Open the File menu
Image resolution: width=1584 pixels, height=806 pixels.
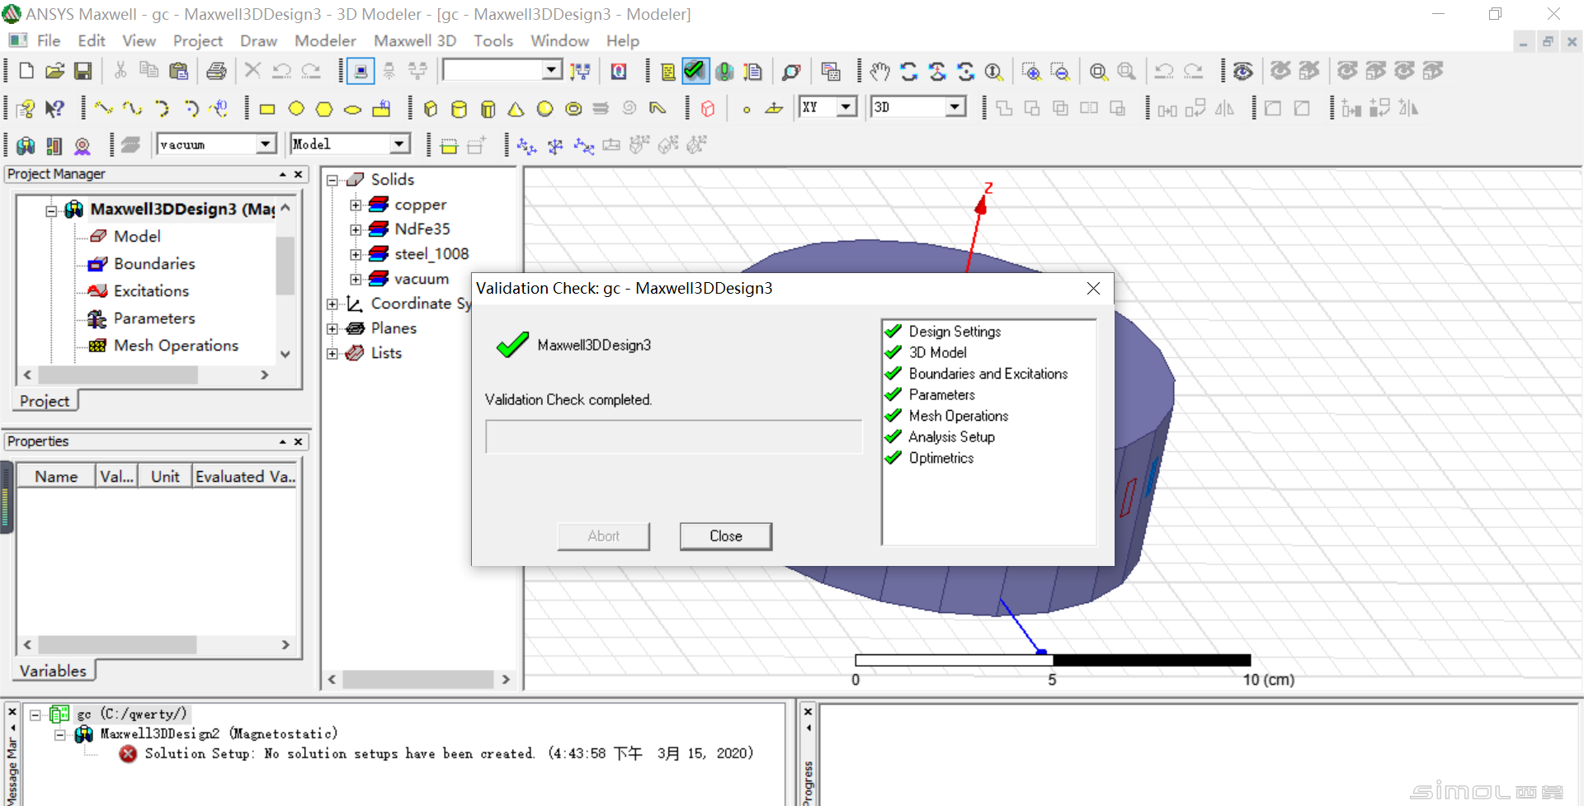(x=49, y=40)
